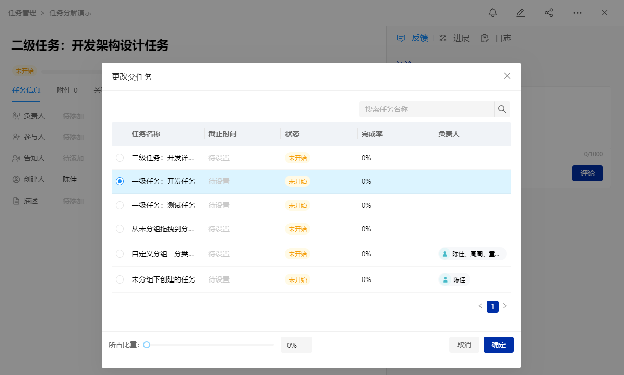Click the 取消 button

[464, 345]
